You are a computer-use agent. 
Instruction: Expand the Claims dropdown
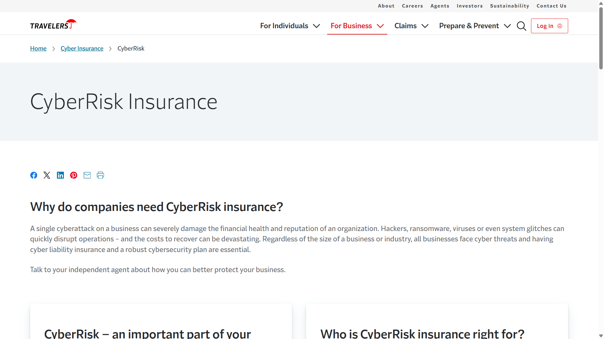[411, 26]
